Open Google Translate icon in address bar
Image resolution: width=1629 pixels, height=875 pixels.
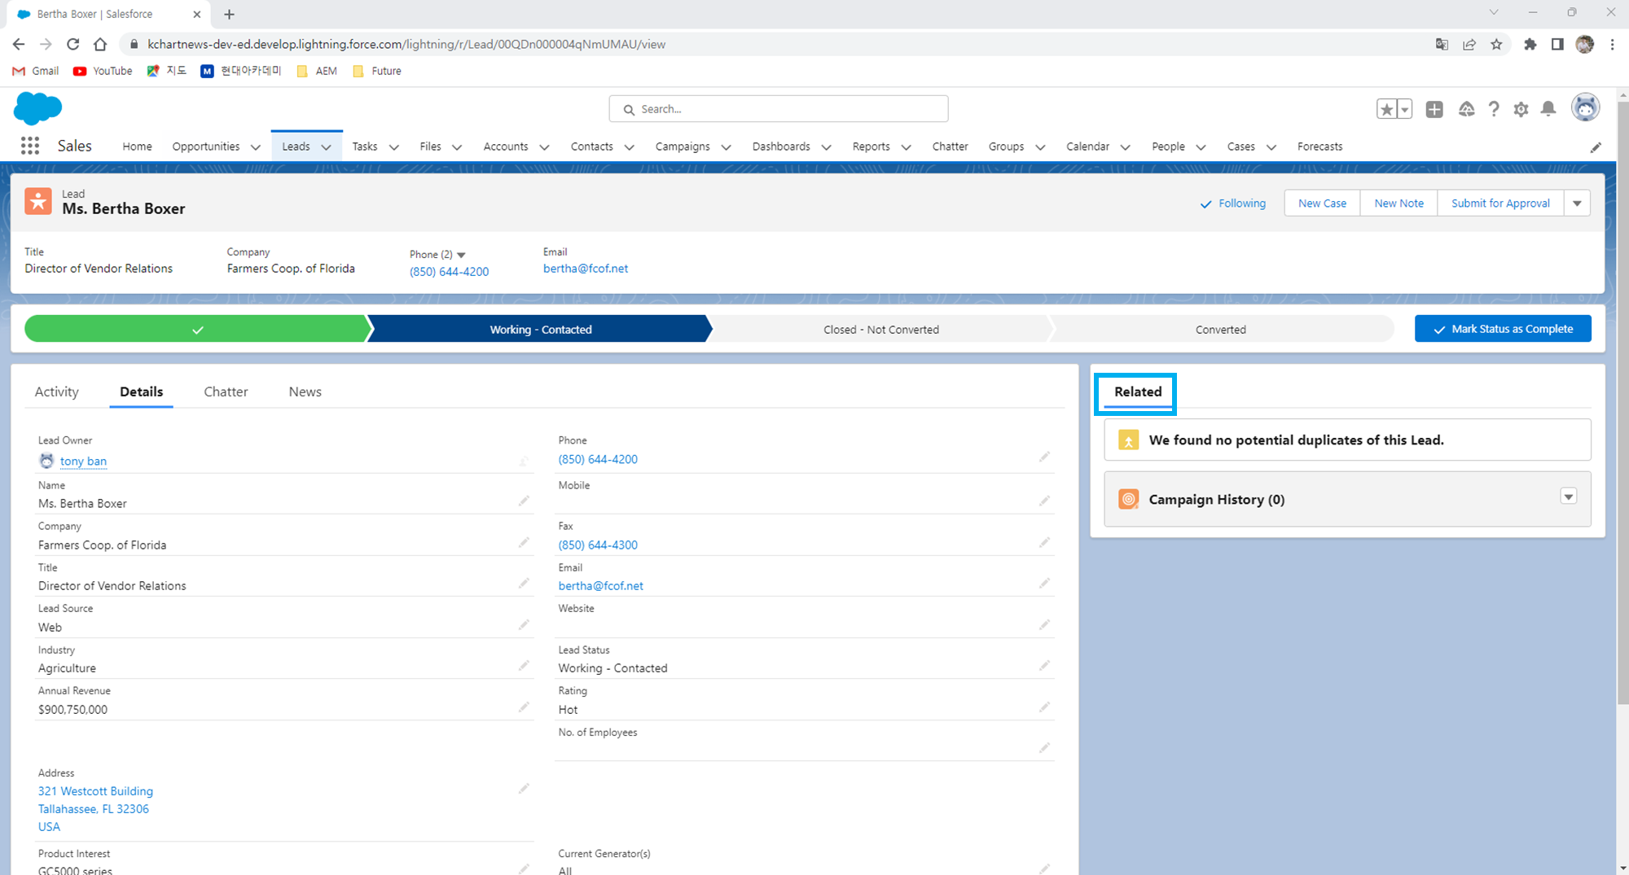1442,45
